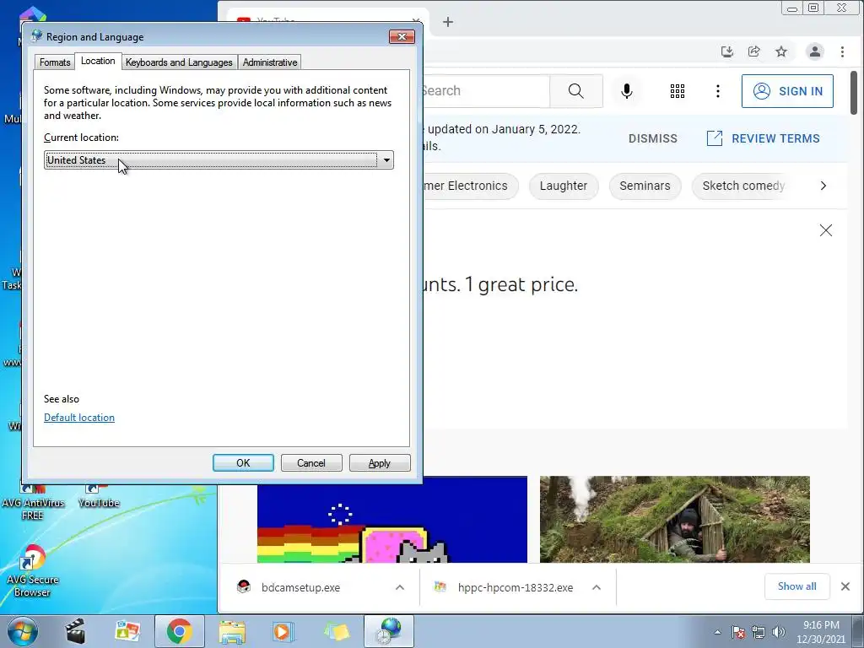This screenshot has width=864, height=648.
Task: Open the hppc-hpcom-18332.exe download
Action: (516, 587)
